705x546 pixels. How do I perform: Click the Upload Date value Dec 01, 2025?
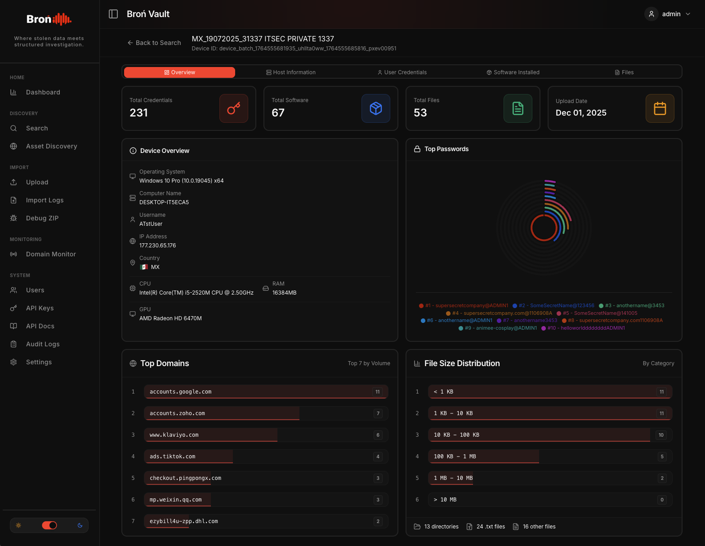[581, 113]
